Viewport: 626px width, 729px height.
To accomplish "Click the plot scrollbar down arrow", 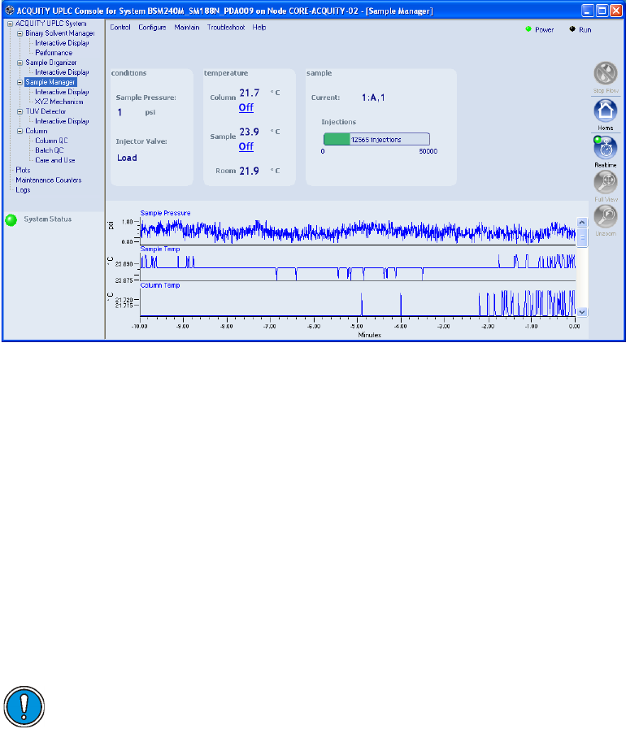I will [x=582, y=312].
